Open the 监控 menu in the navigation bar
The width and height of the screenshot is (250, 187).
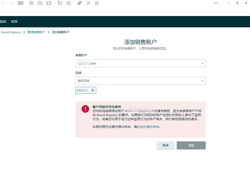3,22
